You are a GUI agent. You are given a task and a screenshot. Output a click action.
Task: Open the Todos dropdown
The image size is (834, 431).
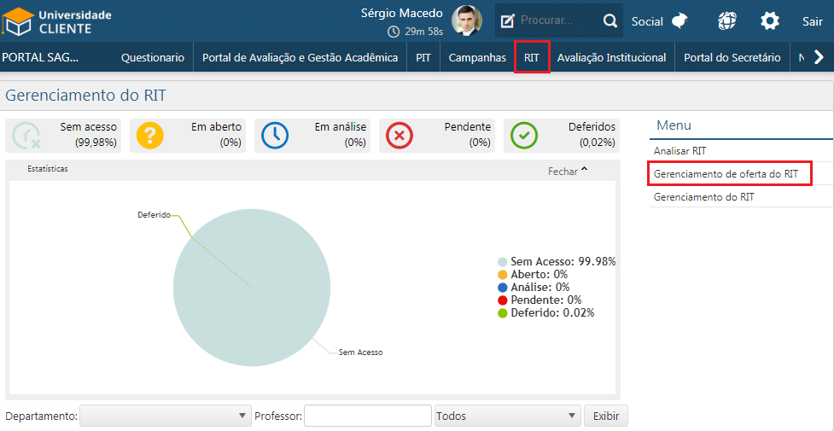coord(507,416)
